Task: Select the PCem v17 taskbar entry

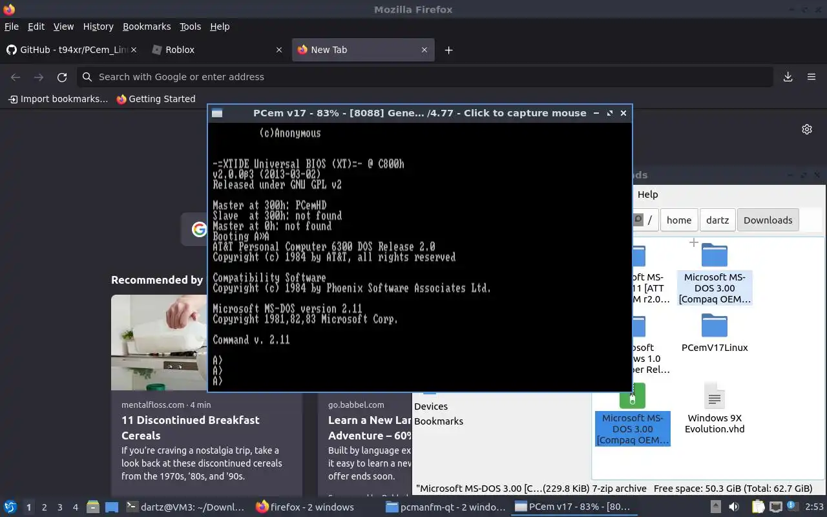Action: click(573, 507)
